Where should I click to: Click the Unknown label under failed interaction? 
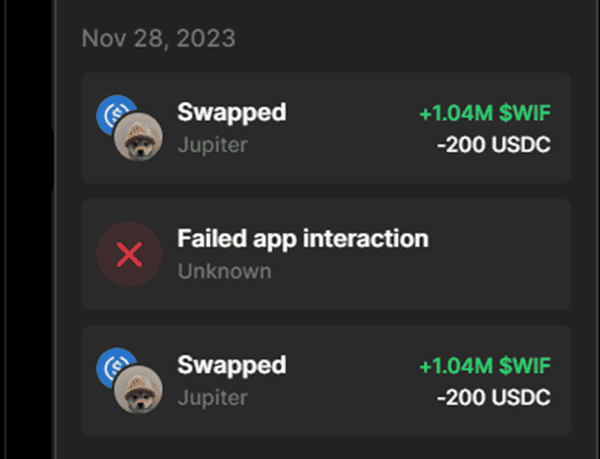click(223, 271)
